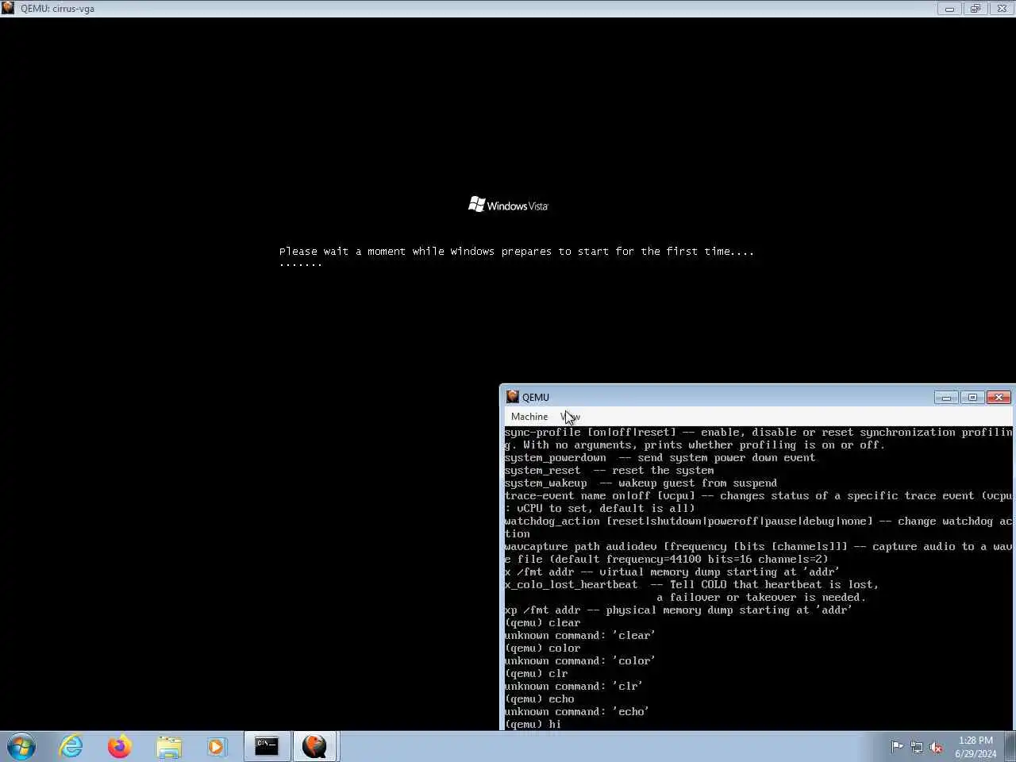The height and width of the screenshot is (762, 1016).
Task: Restore down the QEMU cirrus-vga window
Action: (976, 8)
